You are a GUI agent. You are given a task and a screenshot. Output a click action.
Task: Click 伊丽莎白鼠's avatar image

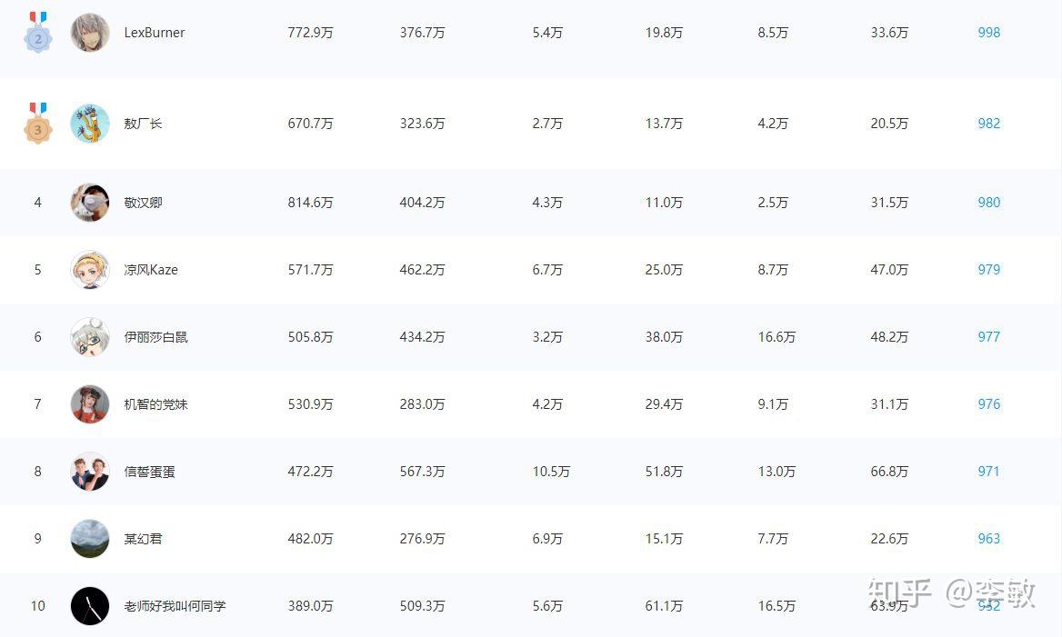[90, 337]
